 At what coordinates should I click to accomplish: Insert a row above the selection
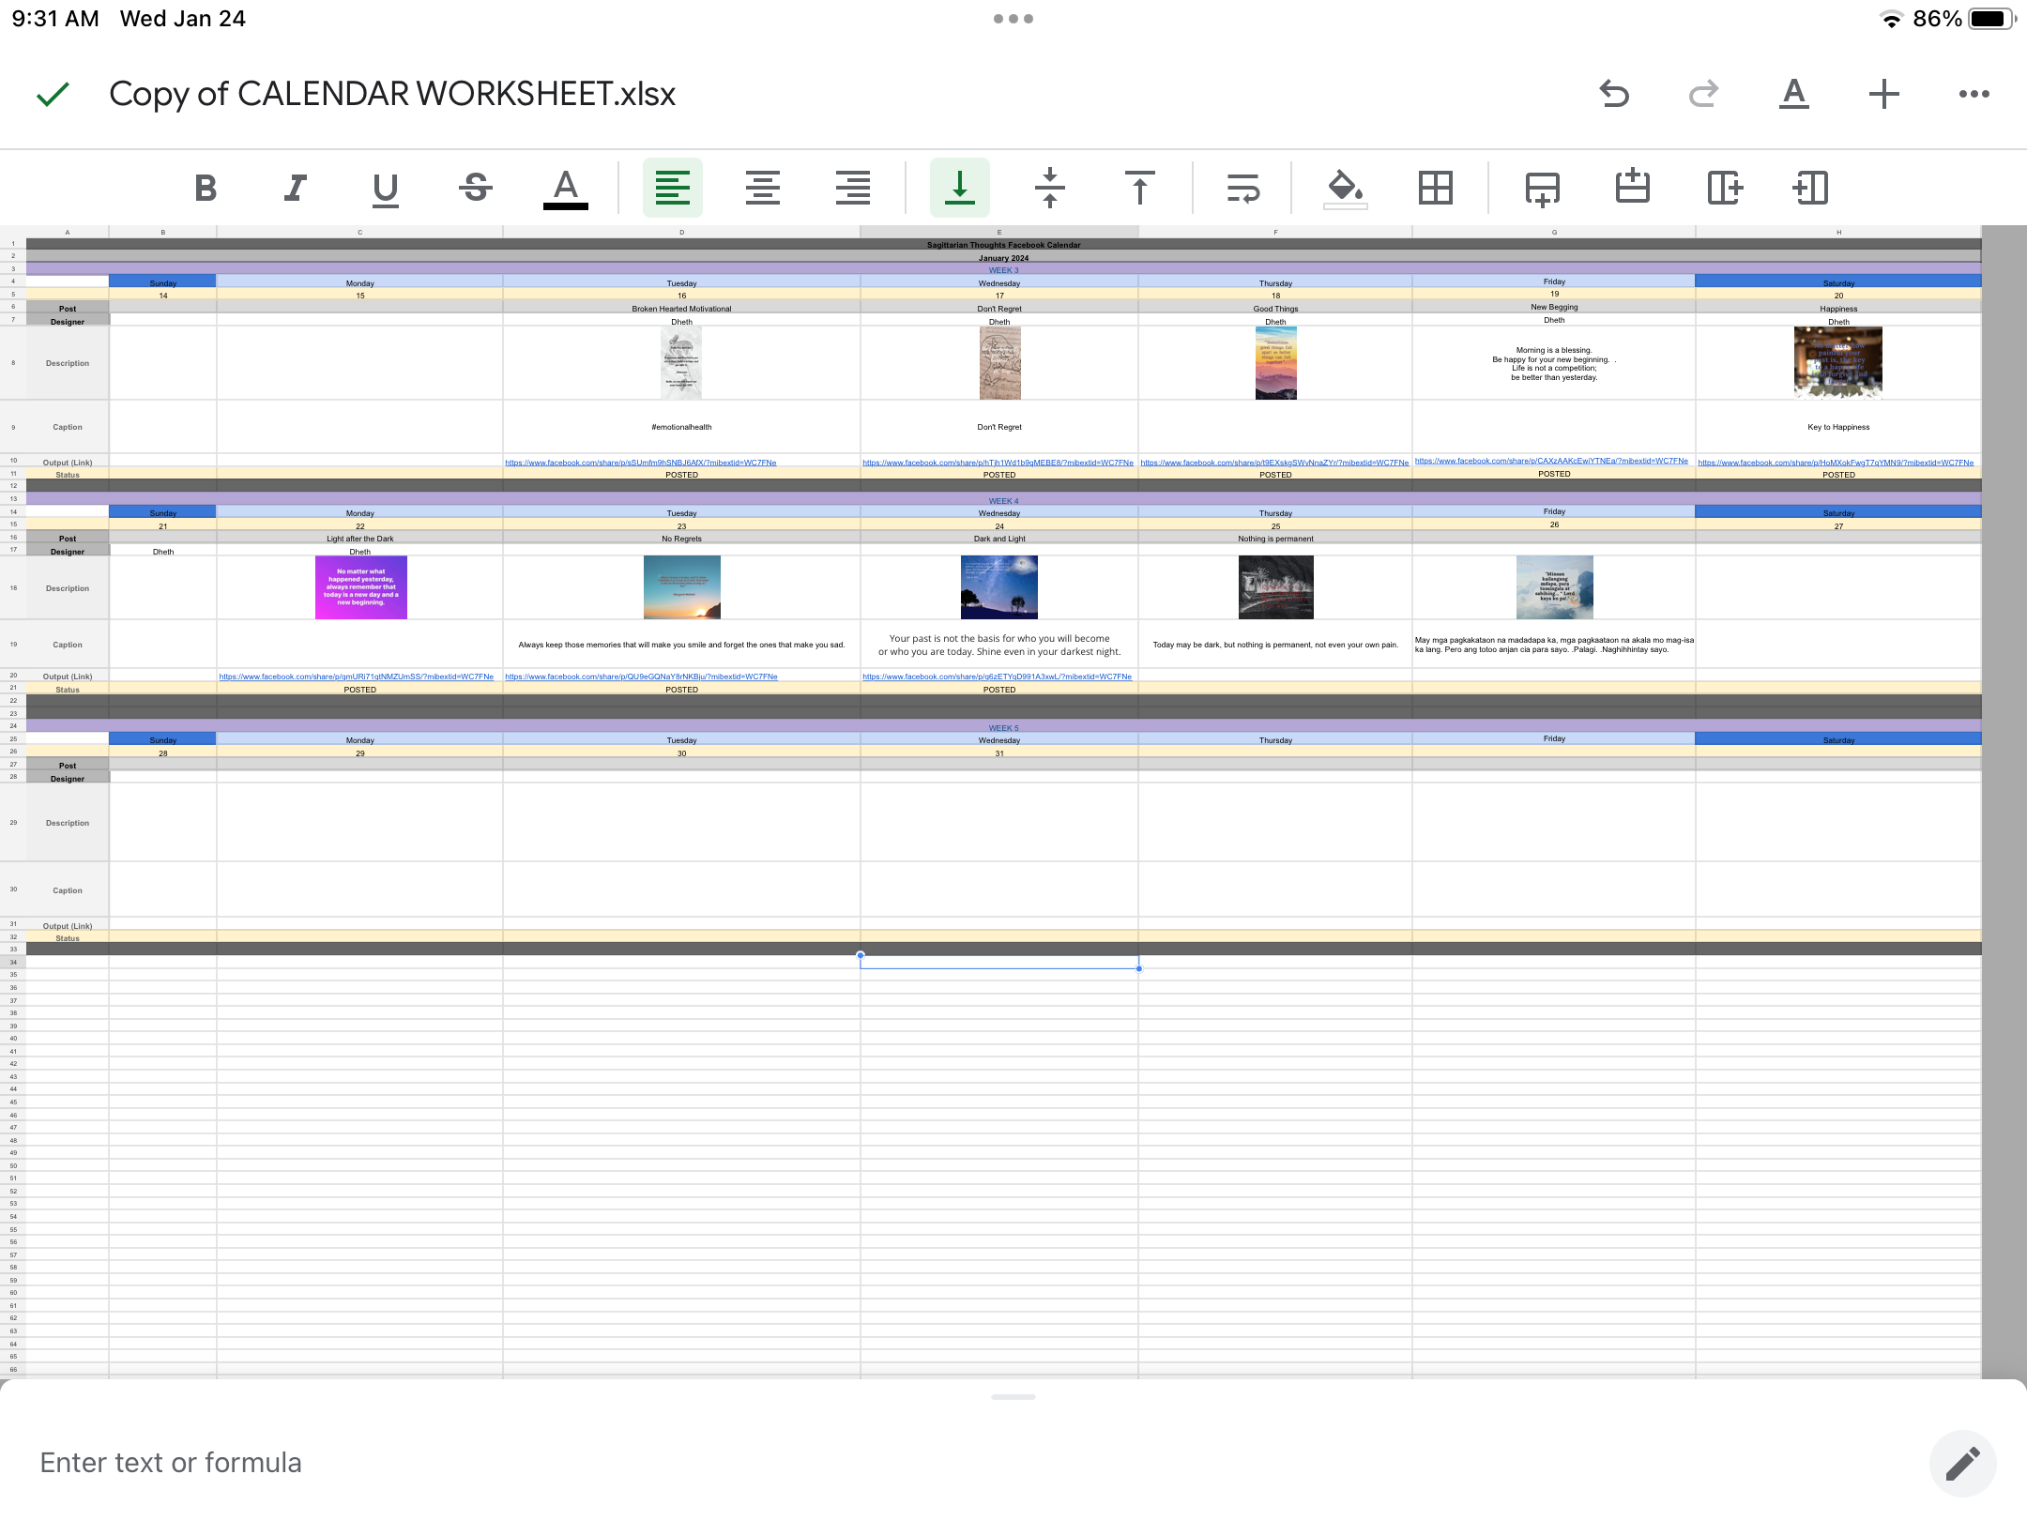[1633, 188]
